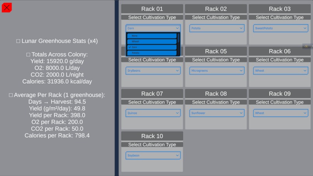Click the 'O2: 8000.0 L/day' line
The height and width of the screenshot is (176, 313).
click(x=57, y=68)
